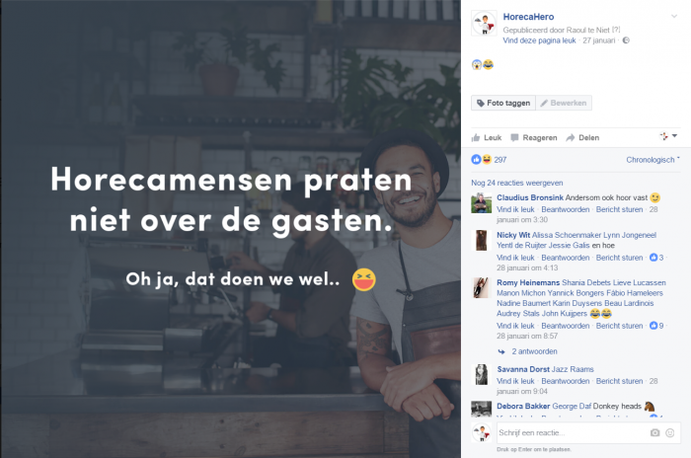
Task: Click the globe privacy icon next to 27 januari
Action: click(626, 40)
